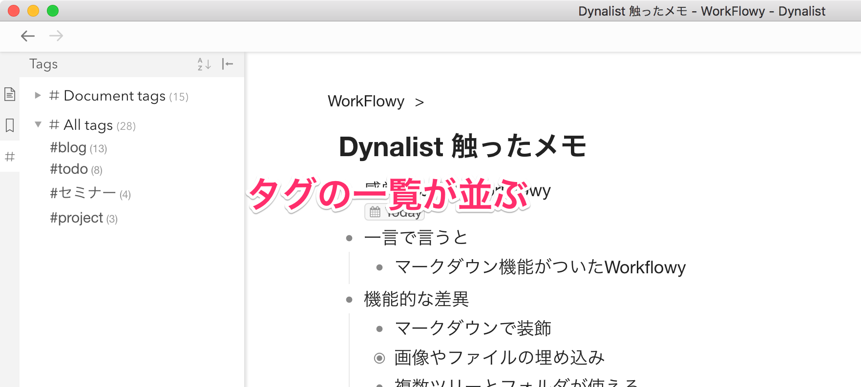
Task: Expand collapsed bullet 画像やファイルの埋め込み
Action: pos(379,359)
